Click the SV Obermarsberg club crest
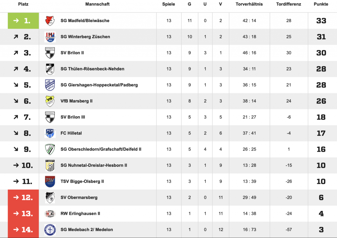 (x=50, y=198)
